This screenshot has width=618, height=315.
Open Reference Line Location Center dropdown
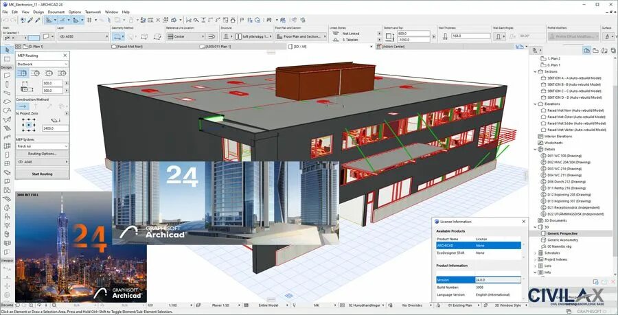click(185, 36)
